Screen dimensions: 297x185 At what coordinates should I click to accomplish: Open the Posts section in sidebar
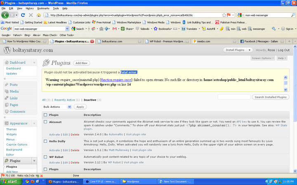point(14,84)
